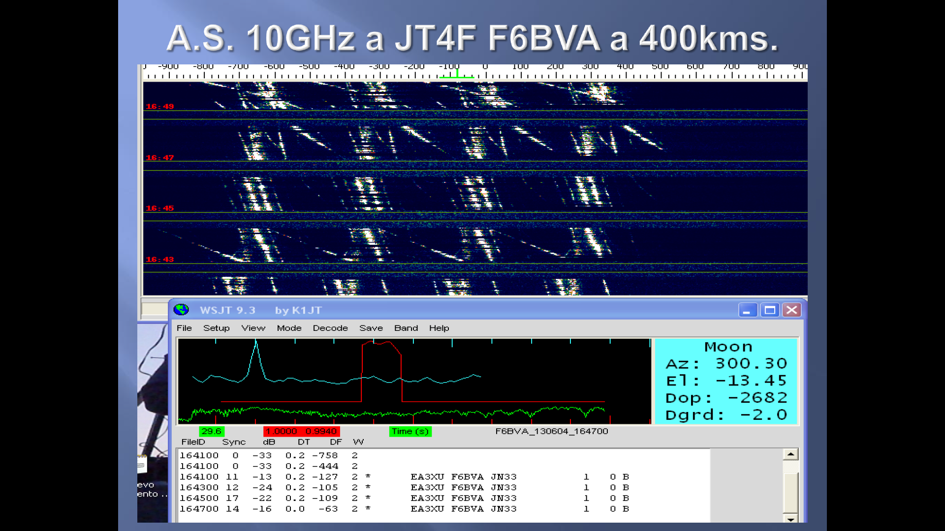Click the green frequency marker on waterfall scale
945x531 pixels.
457,75
